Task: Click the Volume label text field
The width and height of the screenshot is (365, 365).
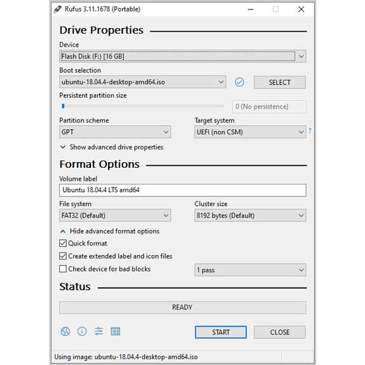Action: [182, 190]
